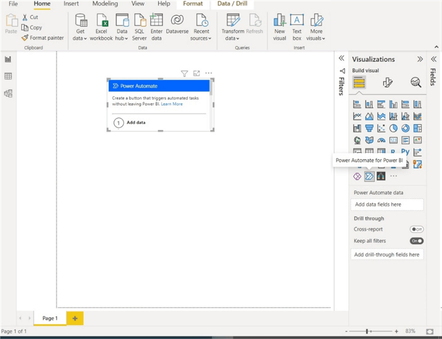Toggle the Keep all filters switch

coord(416,241)
